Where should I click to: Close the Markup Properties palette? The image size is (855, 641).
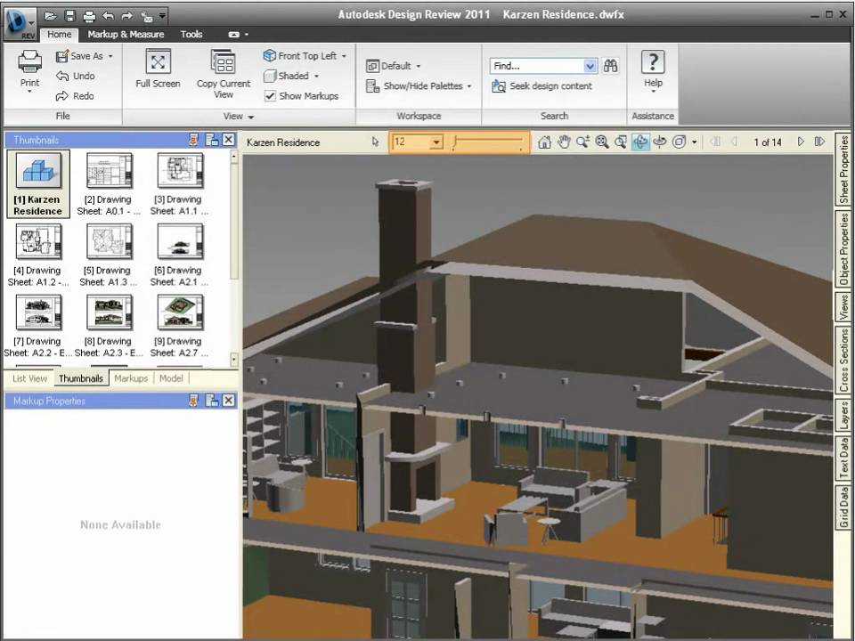tap(229, 402)
